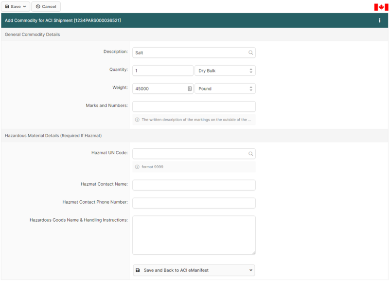This screenshot has height=283, width=389.
Task: Open the Dry Bulk quantity unit dropdown
Action: click(x=225, y=71)
